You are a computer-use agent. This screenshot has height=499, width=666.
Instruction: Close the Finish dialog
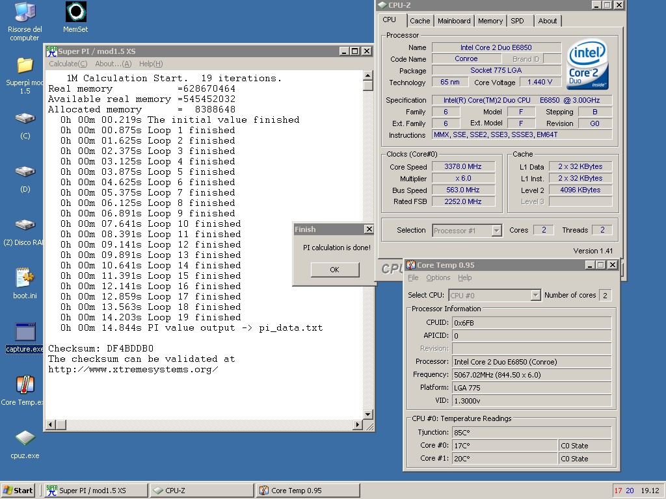(369, 229)
